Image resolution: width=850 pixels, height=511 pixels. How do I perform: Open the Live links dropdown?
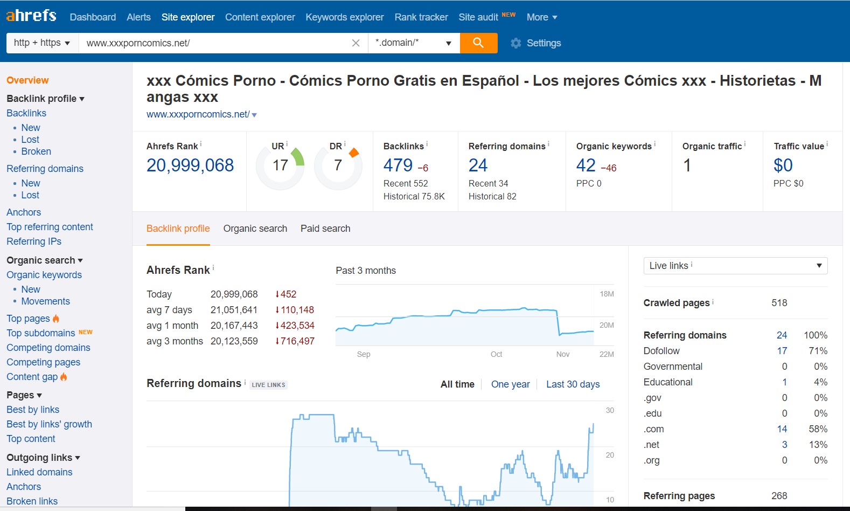click(x=735, y=266)
